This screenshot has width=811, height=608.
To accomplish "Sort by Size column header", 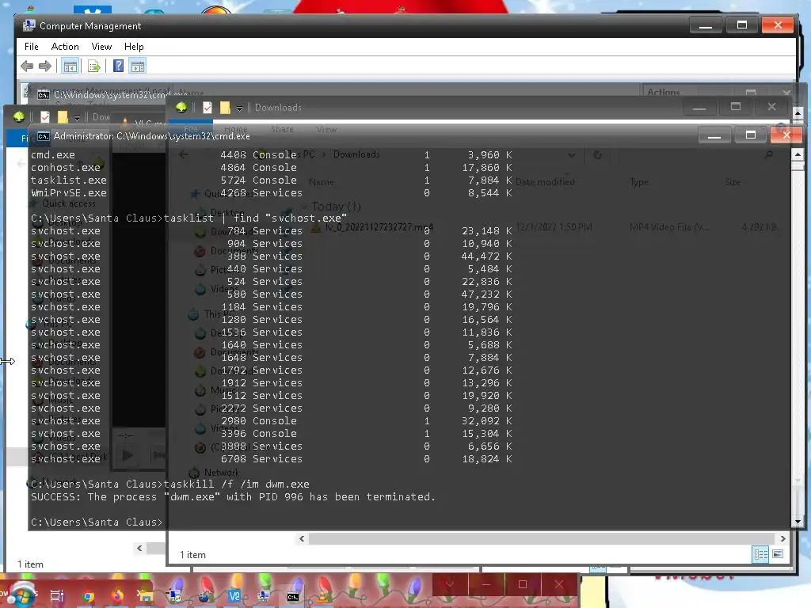I will pyautogui.click(x=733, y=182).
